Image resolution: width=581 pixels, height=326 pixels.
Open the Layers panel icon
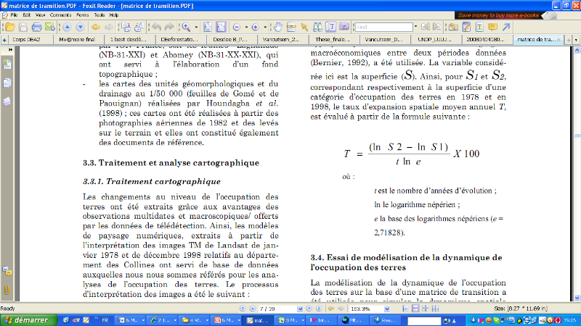(7, 101)
